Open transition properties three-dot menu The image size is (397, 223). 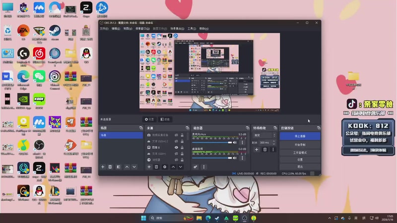(273, 150)
